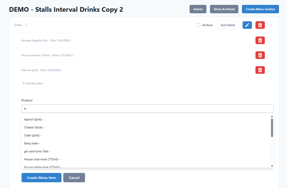Delete the Drinks section with trash icon
Viewport: 287px width, 188px height.
click(260, 25)
